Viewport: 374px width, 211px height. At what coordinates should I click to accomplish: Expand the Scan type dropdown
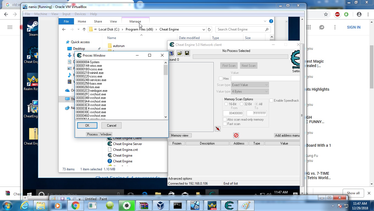250,85
